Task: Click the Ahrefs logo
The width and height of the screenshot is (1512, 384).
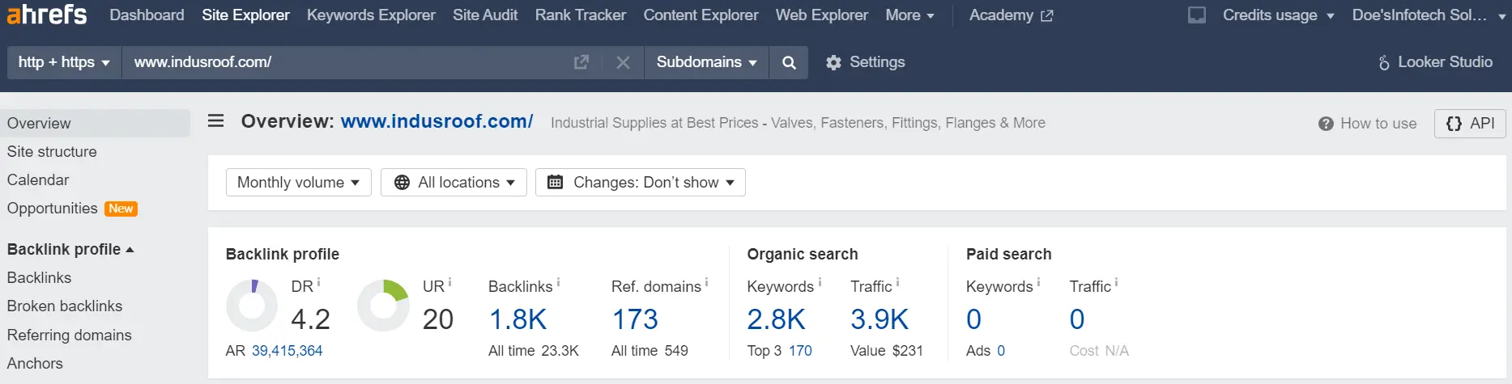Action: 46,14
